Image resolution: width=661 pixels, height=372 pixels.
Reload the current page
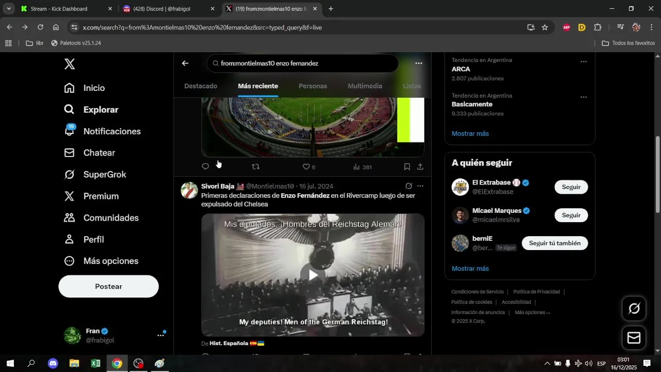pos(40,27)
